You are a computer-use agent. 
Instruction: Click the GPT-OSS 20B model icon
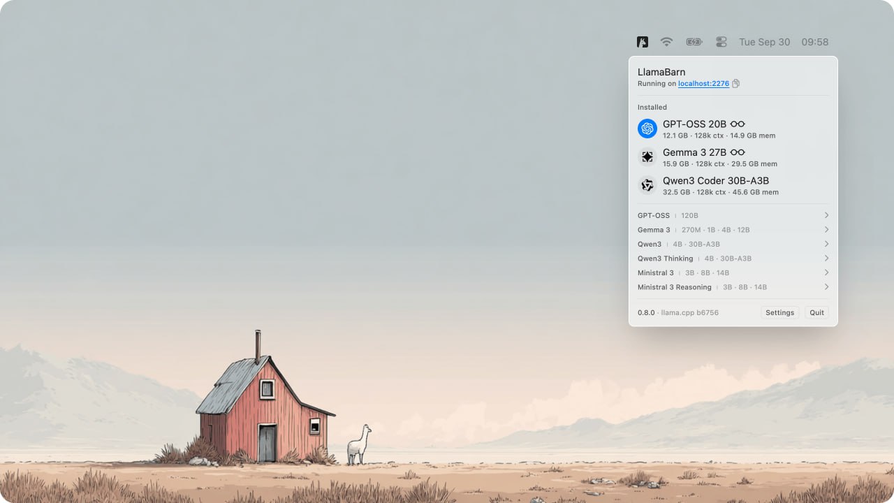(647, 129)
